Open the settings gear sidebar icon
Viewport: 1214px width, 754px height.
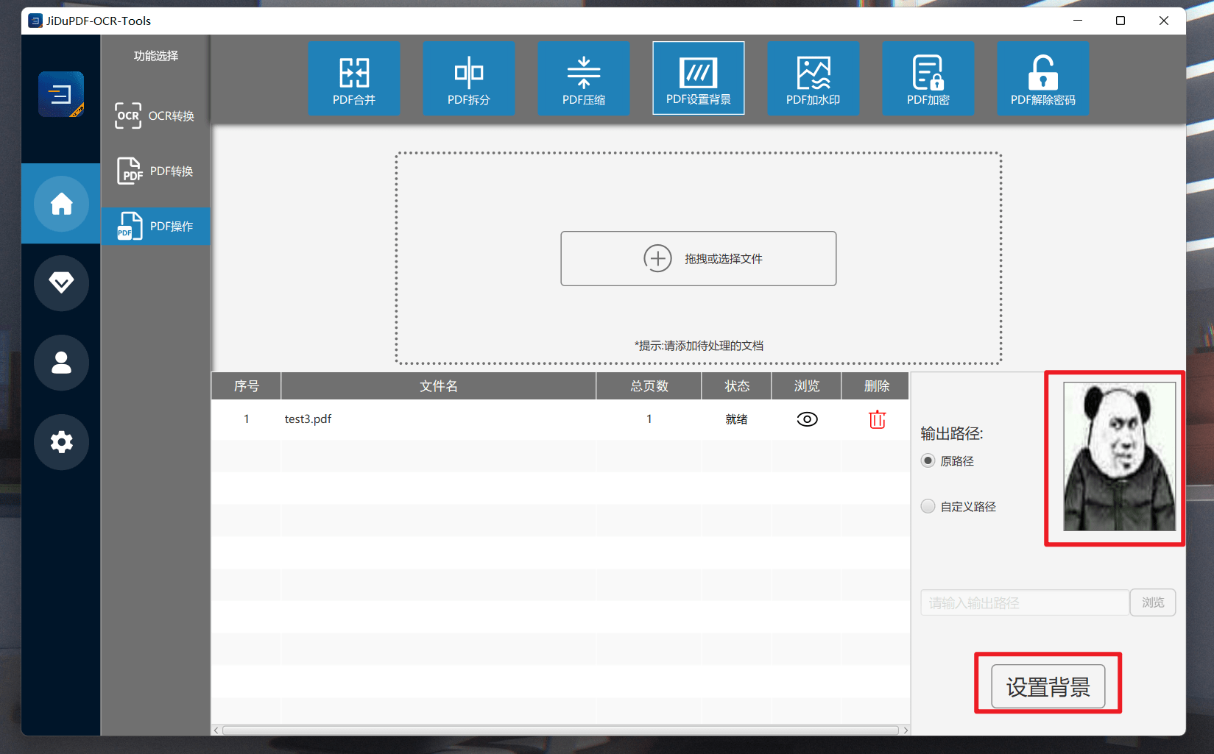61,442
